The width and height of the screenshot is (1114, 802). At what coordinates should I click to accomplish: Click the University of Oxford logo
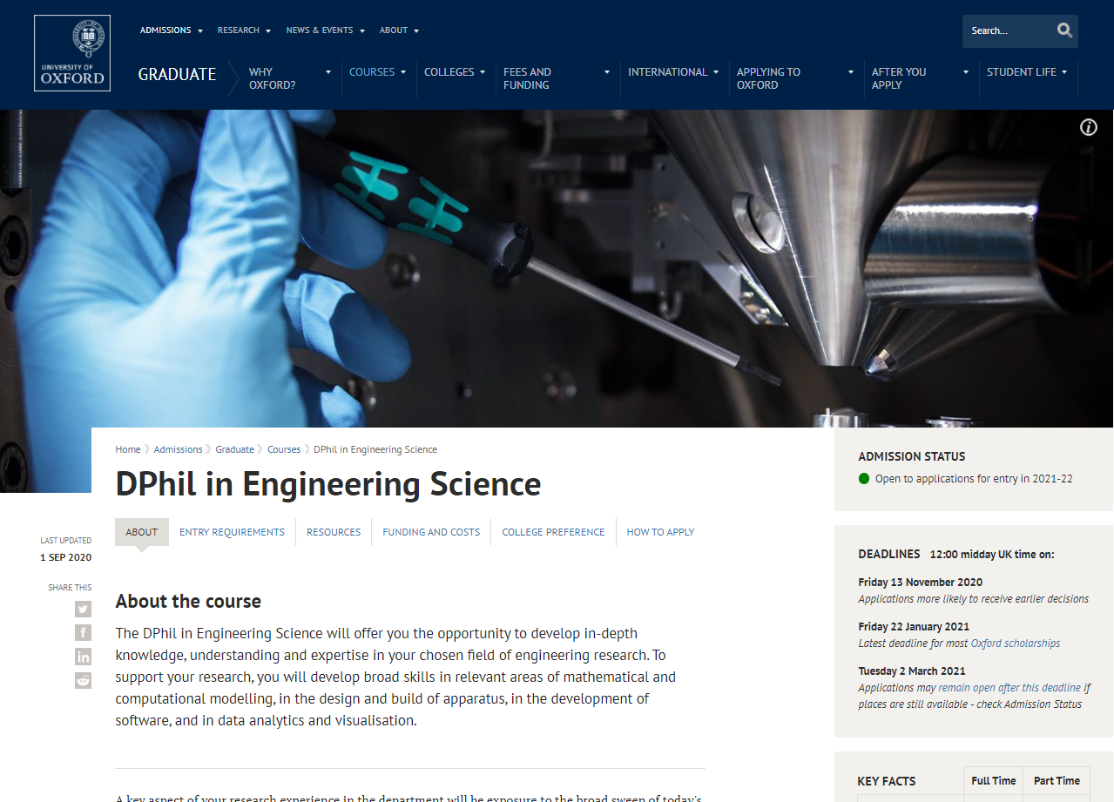click(x=72, y=53)
